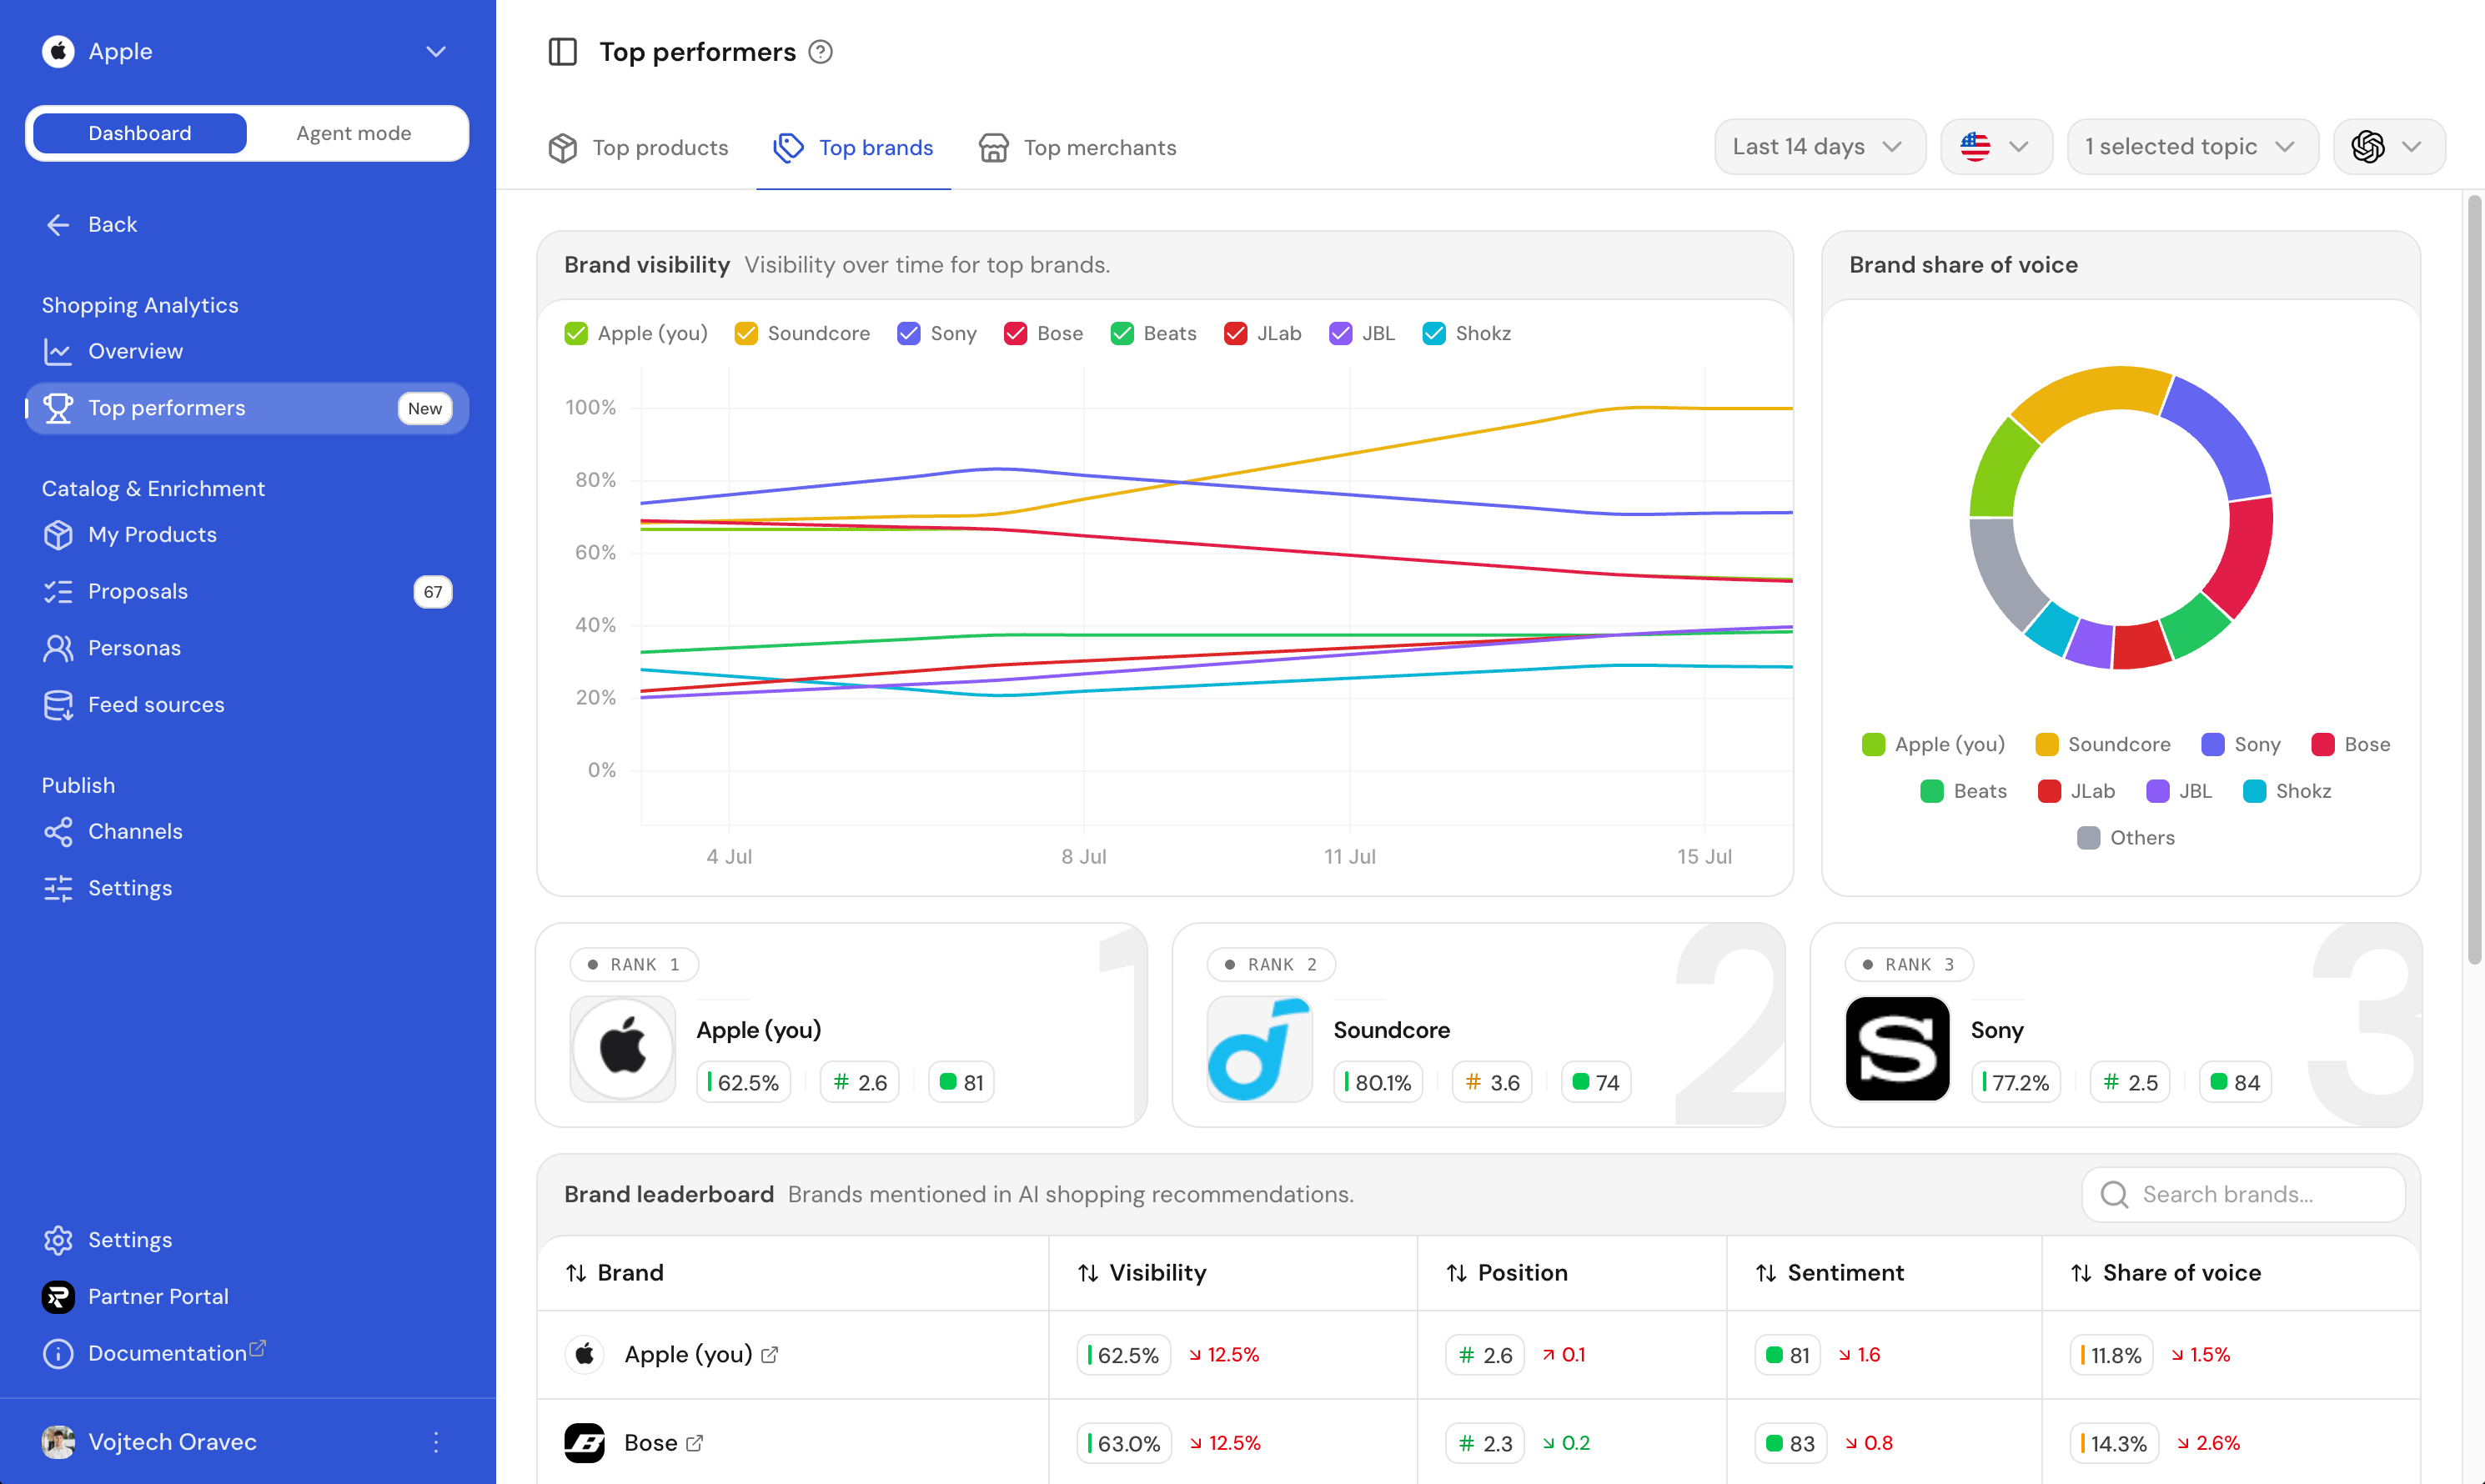The width and height of the screenshot is (2485, 1484).
Task: Toggle the JLab legend checkbox
Action: pyautogui.click(x=1236, y=334)
